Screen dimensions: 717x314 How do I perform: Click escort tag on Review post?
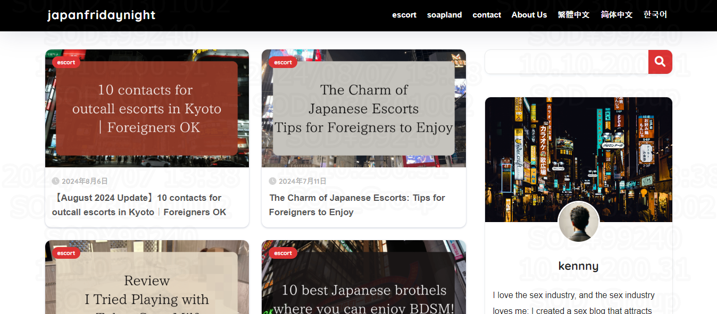66,253
